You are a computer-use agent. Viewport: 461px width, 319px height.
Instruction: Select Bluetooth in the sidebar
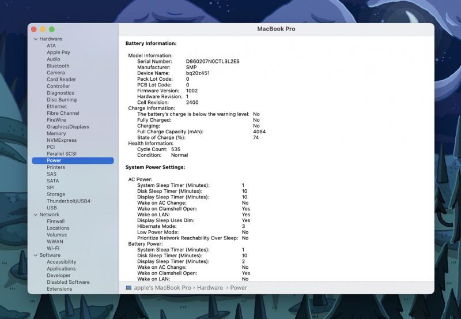point(58,66)
